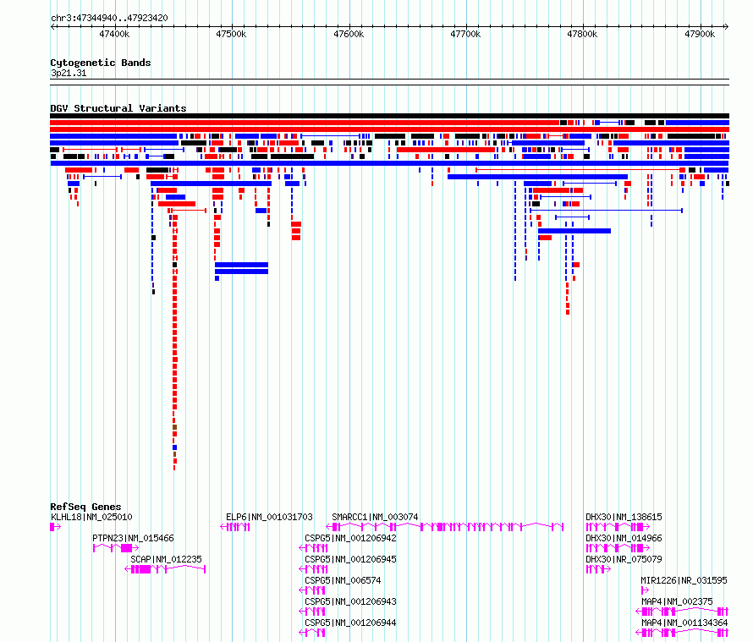
Task: Click the KLHL18 gene glyph
Action: click(x=55, y=527)
